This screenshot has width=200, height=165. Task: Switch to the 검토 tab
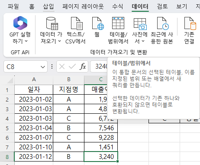(x=162, y=7)
